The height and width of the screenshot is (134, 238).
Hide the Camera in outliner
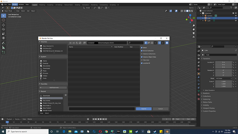236,16
